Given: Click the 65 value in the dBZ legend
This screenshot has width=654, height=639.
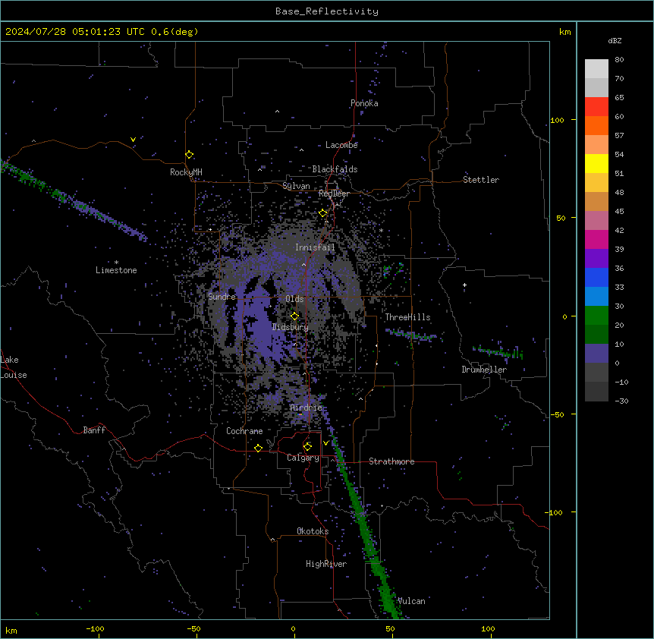Looking at the screenshot, I should (x=619, y=98).
